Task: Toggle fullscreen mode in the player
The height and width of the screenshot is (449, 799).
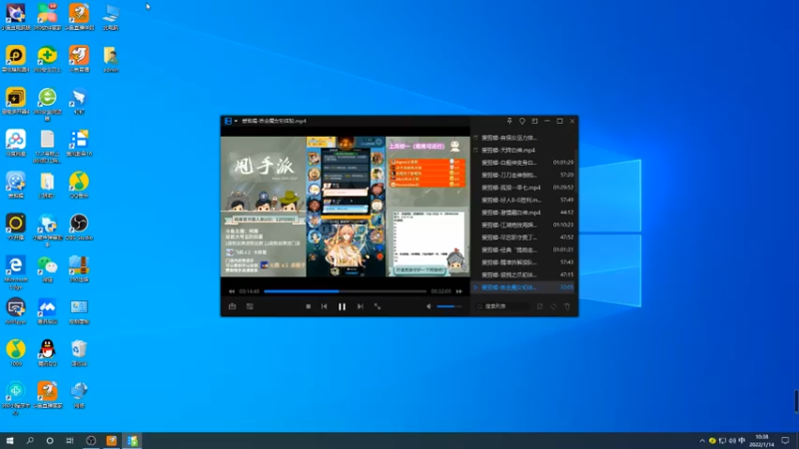Action: point(378,306)
